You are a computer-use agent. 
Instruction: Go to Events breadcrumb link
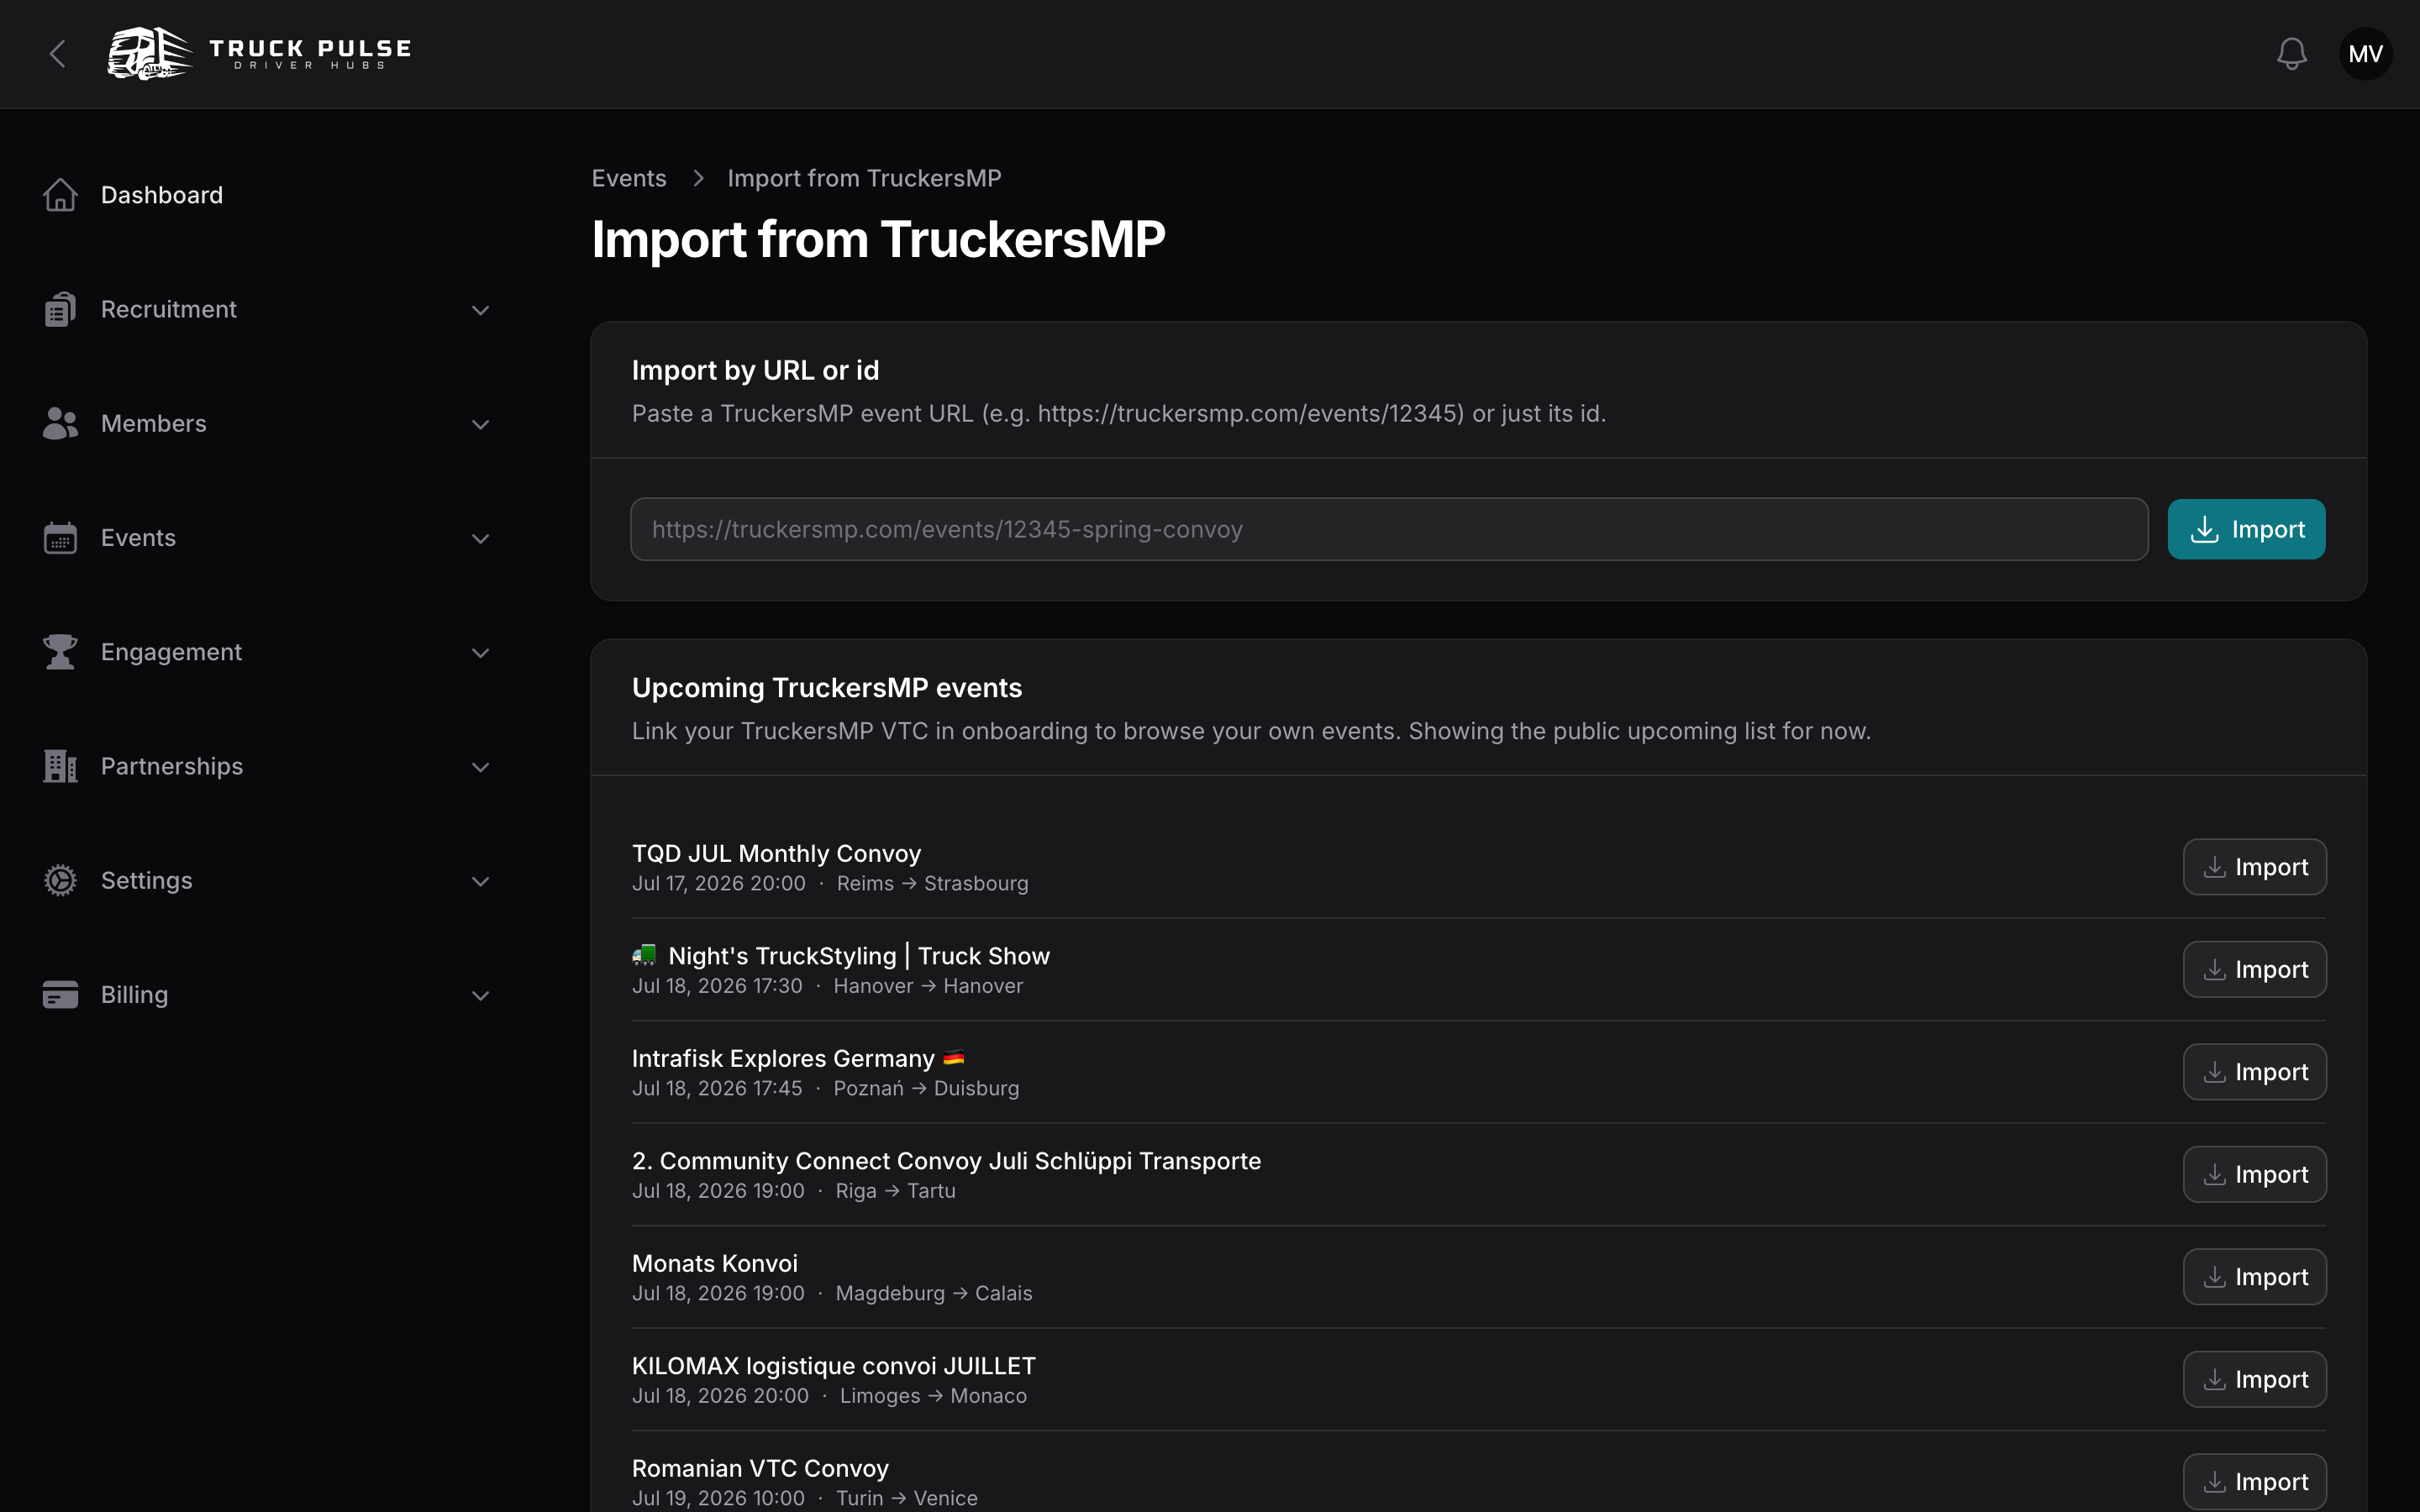pyautogui.click(x=628, y=178)
